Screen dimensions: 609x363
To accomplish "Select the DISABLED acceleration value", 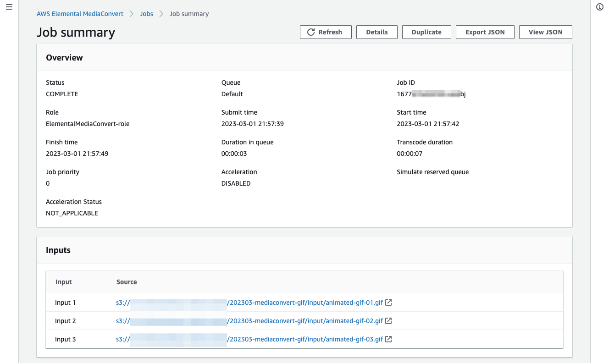I will [236, 183].
